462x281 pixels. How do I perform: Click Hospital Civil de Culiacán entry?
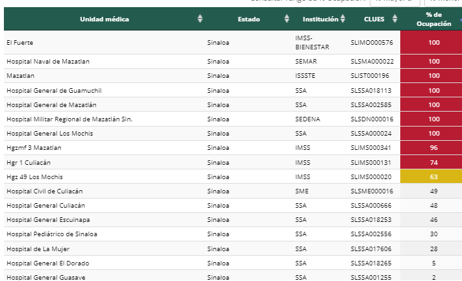tap(44, 191)
